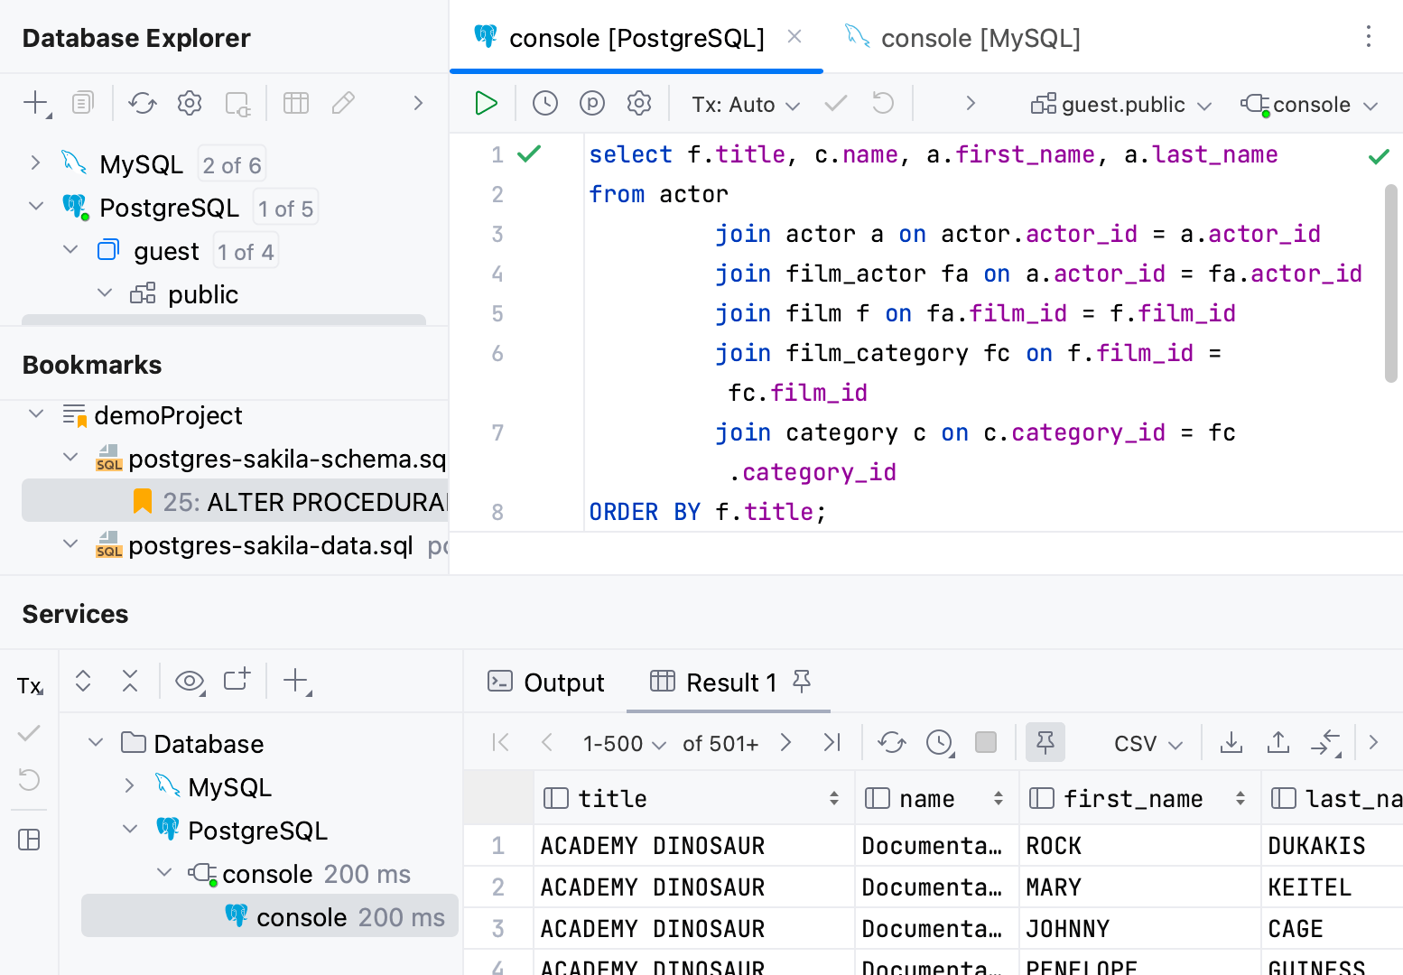Screen dimensions: 1403x975
Task: Toggle the eye view options in Services
Action: pyautogui.click(x=190, y=681)
